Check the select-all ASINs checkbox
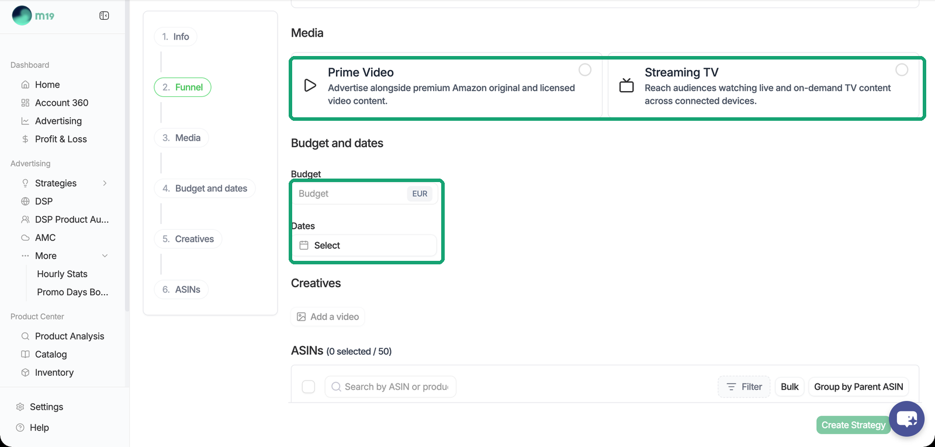This screenshot has width=935, height=447. 309,387
